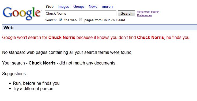Select the Web tab above search box
Viewport: 197px width, 101px height.
click(x=50, y=6)
